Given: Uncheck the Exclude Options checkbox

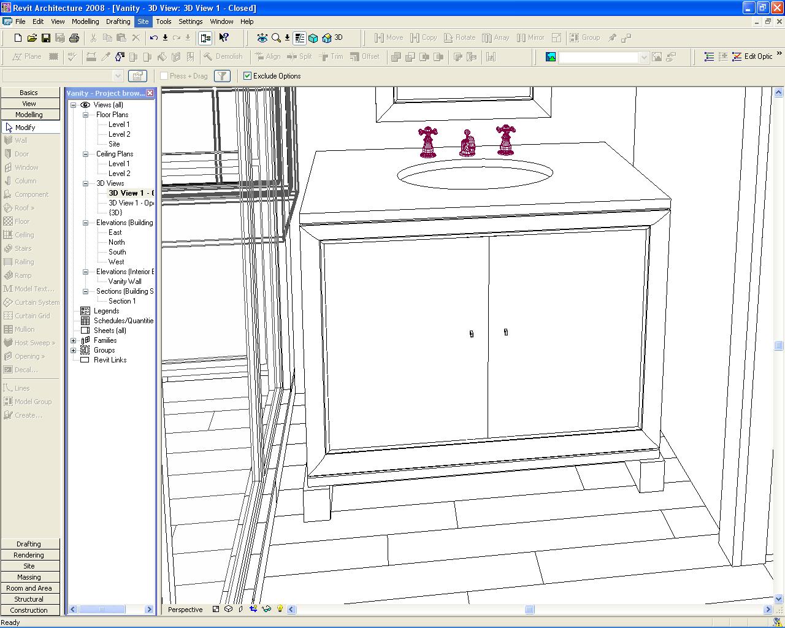Looking at the screenshot, I should pyautogui.click(x=248, y=76).
